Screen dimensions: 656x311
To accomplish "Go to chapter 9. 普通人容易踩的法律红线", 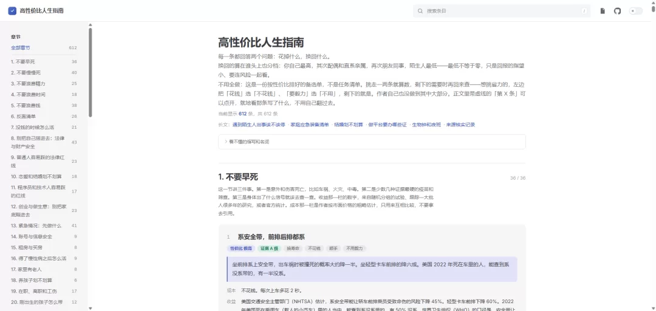I will [44, 161].
